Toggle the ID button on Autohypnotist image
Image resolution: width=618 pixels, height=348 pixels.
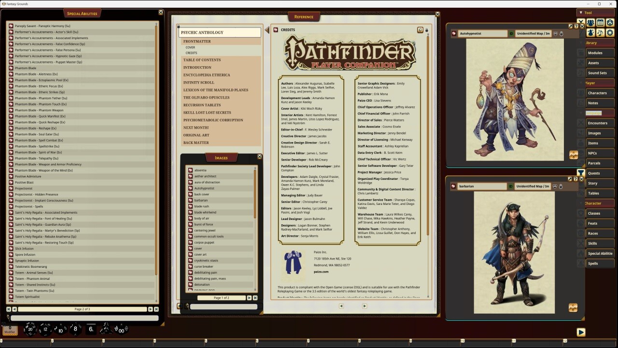point(511,34)
